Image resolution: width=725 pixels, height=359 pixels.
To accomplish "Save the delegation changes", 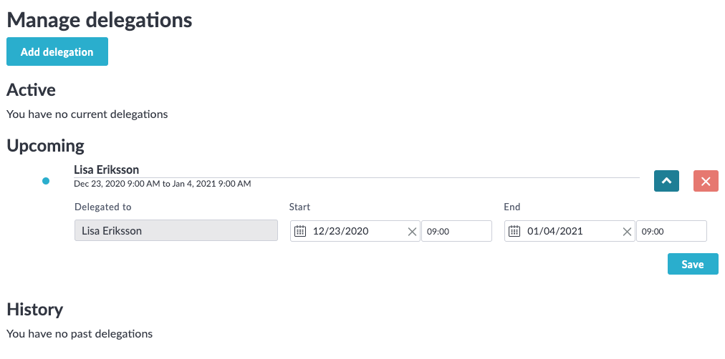I will (x=693, y=264).
